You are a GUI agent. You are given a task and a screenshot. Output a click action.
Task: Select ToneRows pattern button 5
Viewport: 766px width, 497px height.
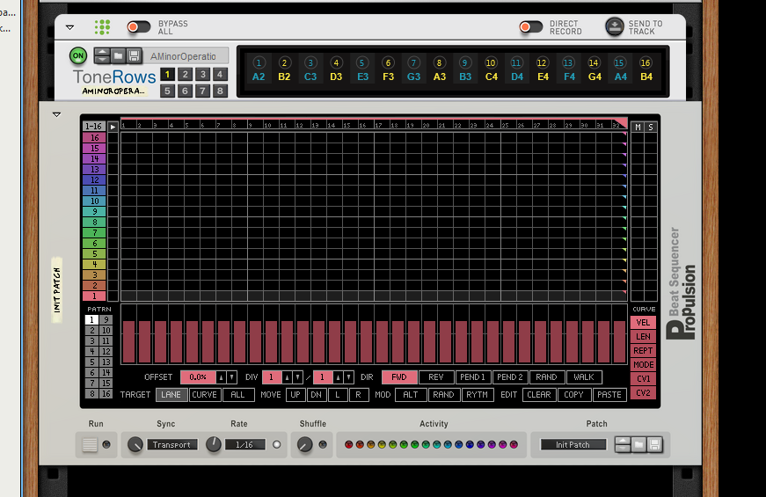(167, 91)
